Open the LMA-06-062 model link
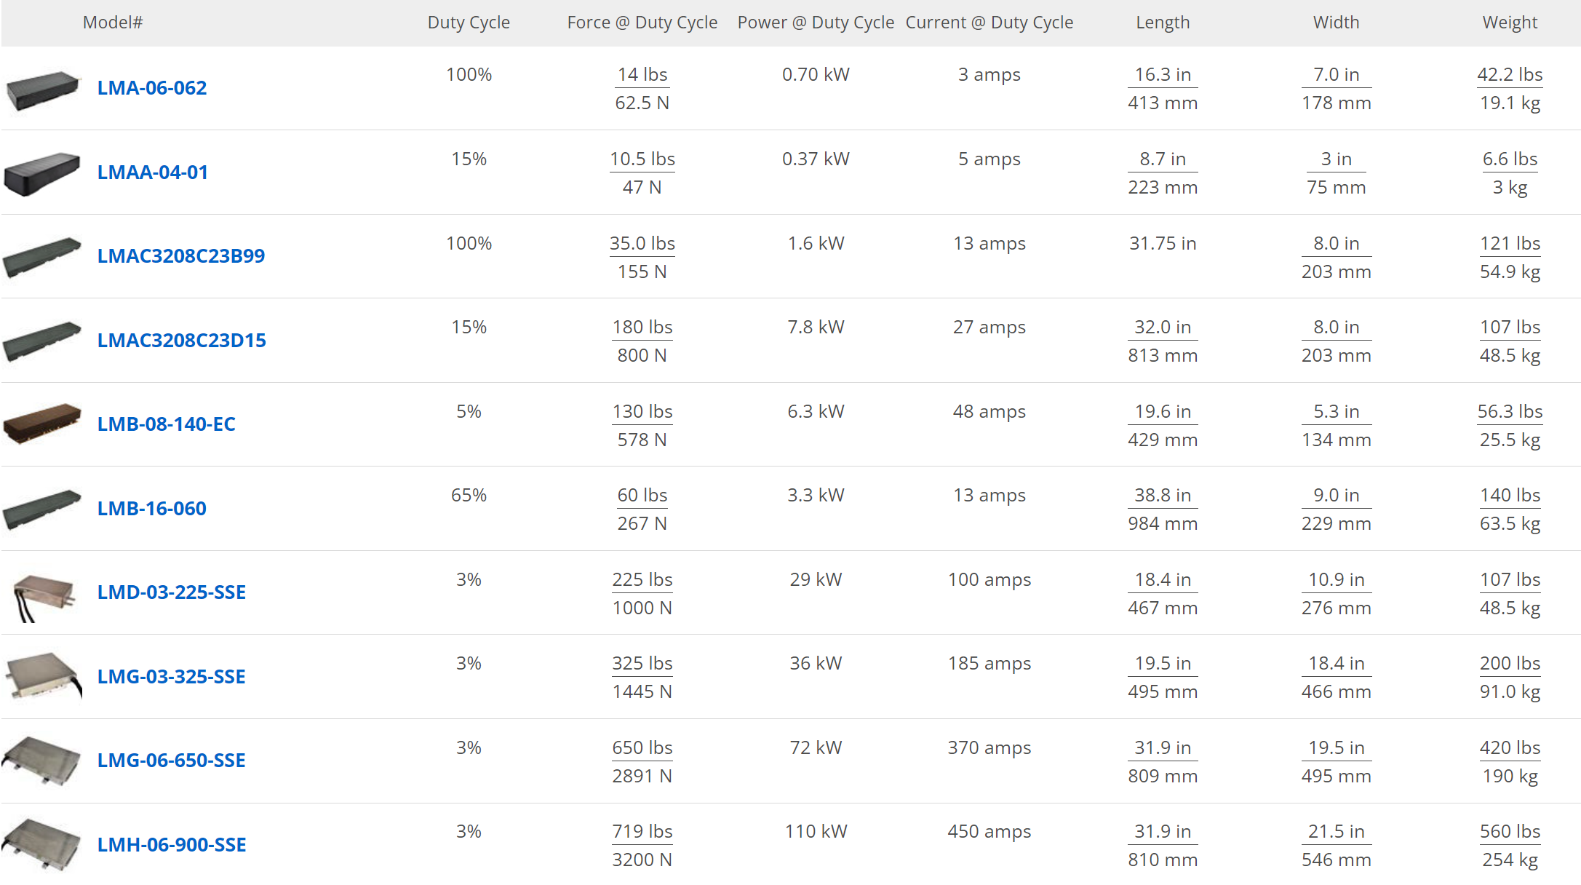Screen dimensions: 1581x885 click(x=152, y=88)
